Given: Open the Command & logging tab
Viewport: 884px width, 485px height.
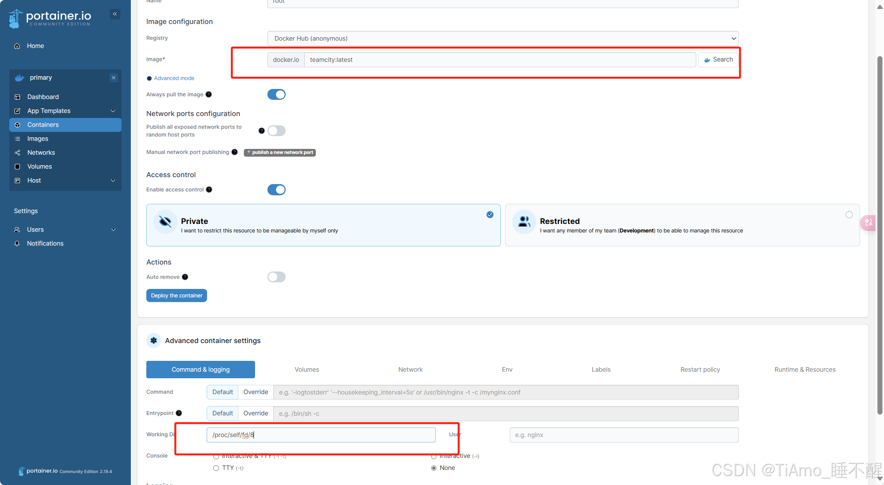Looking at the screenshot, I should coord(200,369).
